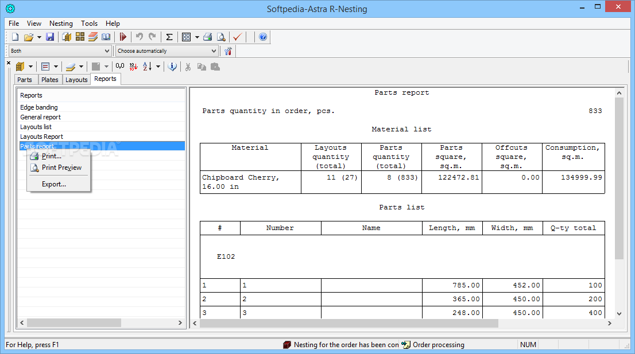Click the report's horizontal scrollbar right arrow
Image resolution: width=635 pixels, height=354 pixels.
click(610, 323)
